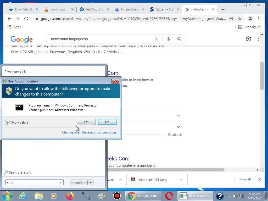The height and width of the screenshot is (201, 268).
Task: Open Change when these notifications appear link
Action: pyautogui.click(x=90, y=132)
